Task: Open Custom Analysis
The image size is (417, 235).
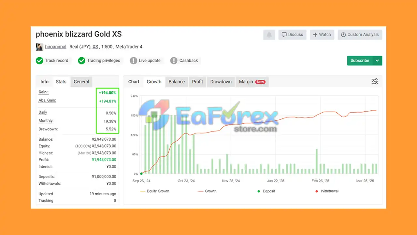Action: [x=360, y=35]
